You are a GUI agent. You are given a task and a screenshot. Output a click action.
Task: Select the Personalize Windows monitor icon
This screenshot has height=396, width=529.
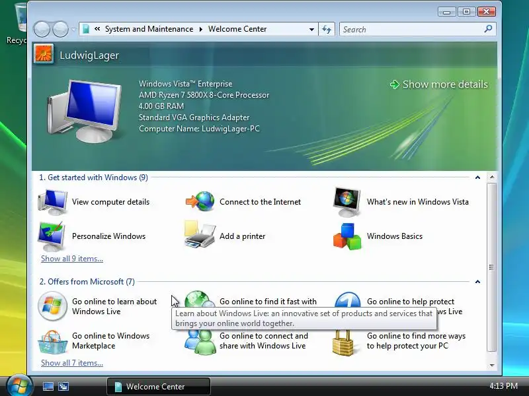click(x=52, y=236)
